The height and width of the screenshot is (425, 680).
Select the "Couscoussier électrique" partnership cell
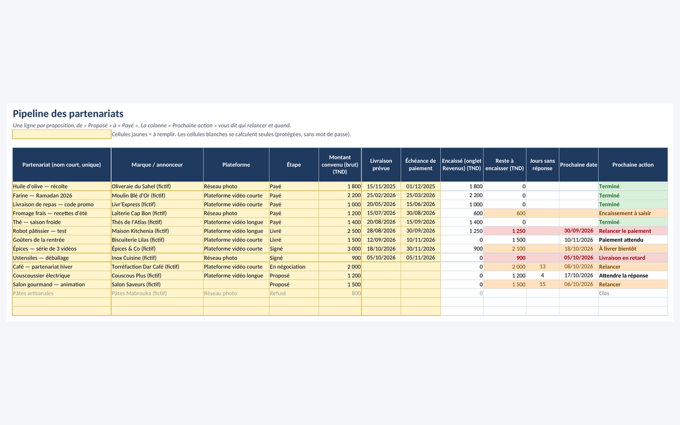(x=62, y=275)
